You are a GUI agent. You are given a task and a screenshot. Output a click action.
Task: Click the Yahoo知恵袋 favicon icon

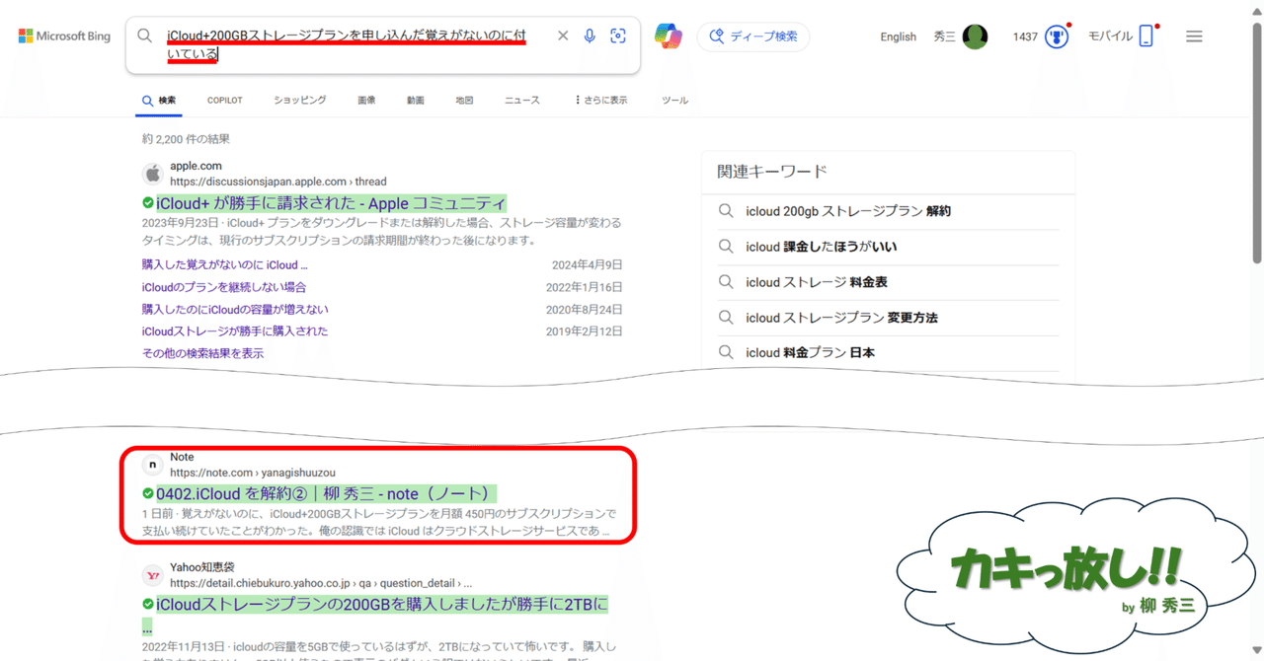coord(152,575)
